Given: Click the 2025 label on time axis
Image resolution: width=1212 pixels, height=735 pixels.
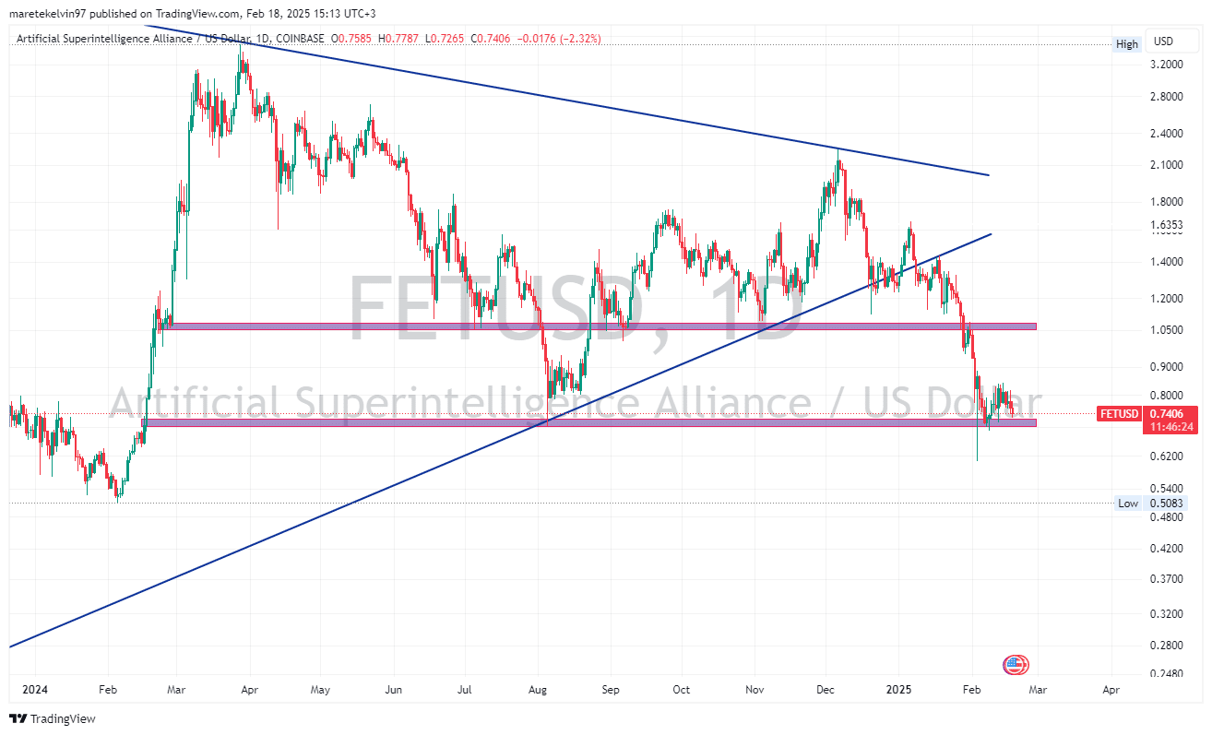Looking at the screenshot, I should (x=898, y=690).
